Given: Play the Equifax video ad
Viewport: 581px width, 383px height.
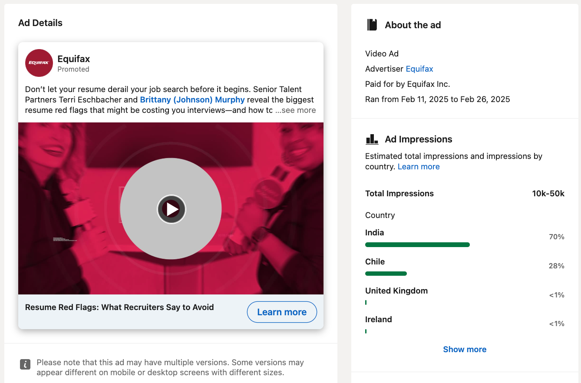Looking at the screenshot, I should click(171, 209).
